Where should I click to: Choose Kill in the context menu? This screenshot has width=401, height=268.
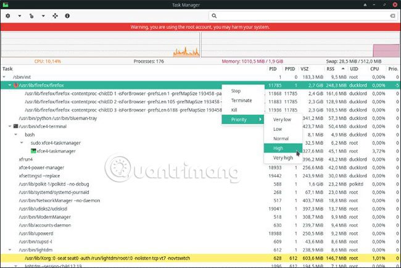243,110
